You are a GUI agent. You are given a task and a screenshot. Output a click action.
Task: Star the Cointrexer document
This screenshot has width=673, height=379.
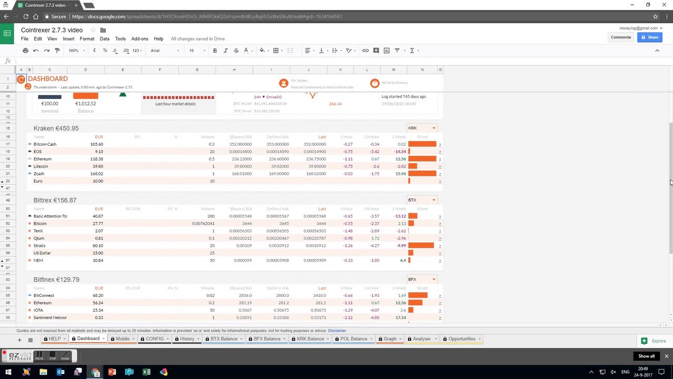coord(93,30)
